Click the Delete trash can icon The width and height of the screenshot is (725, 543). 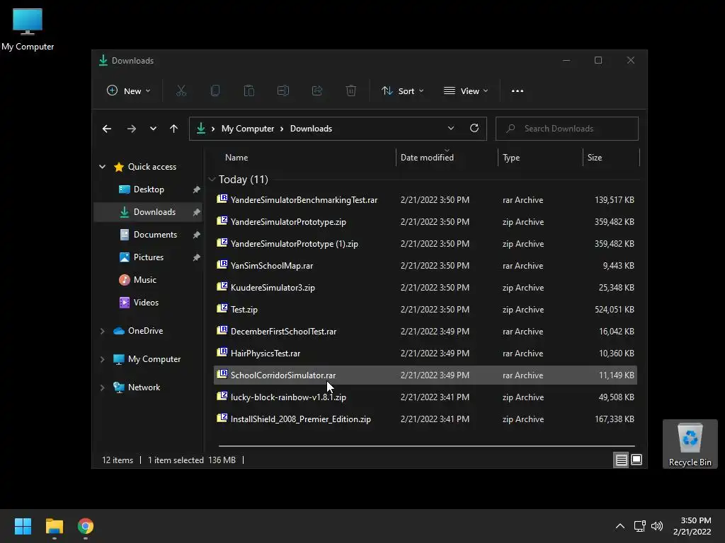click(351, 91)
